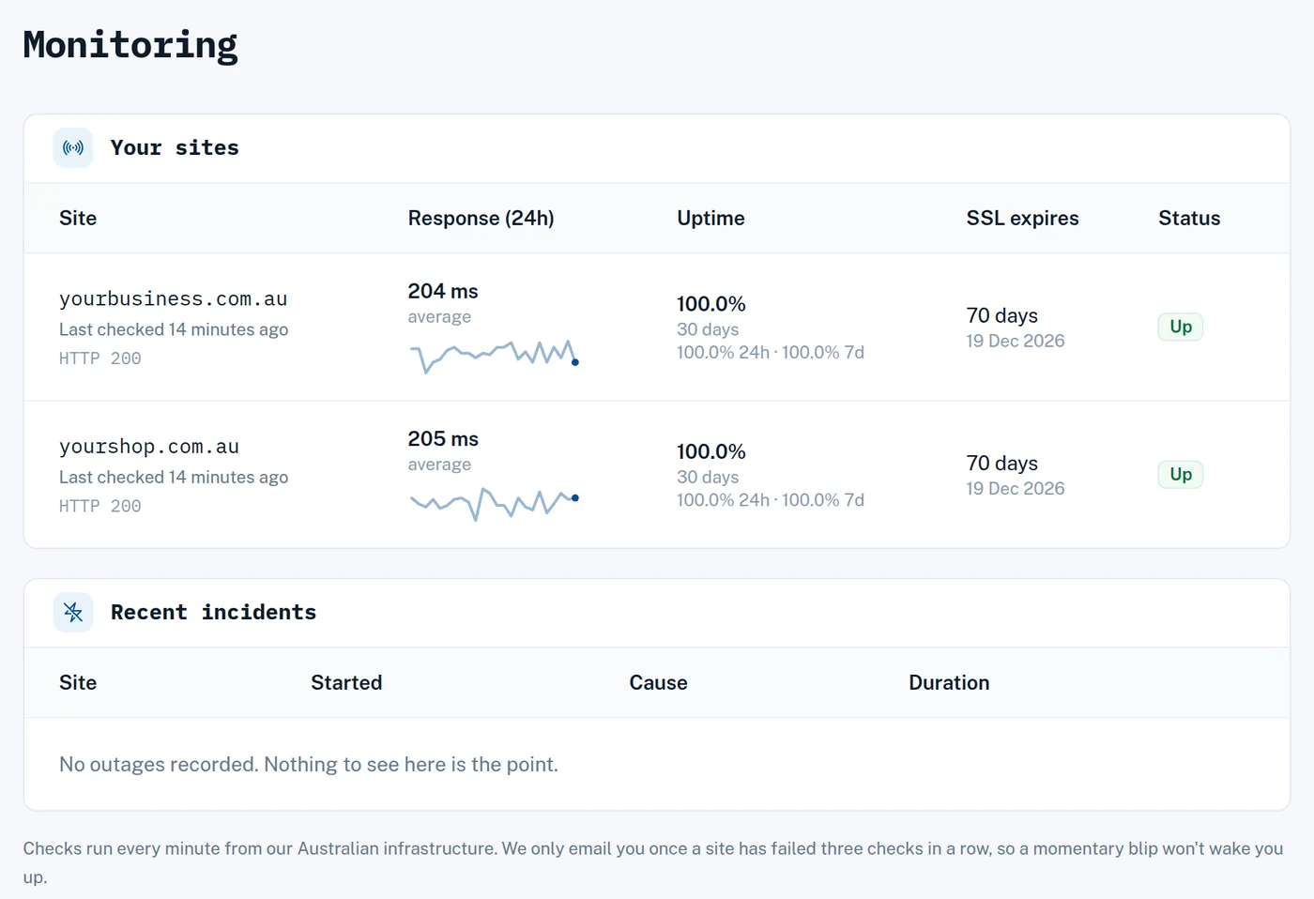Click the Up status badge for yourbusiness.com.au

pos(1181,327)
